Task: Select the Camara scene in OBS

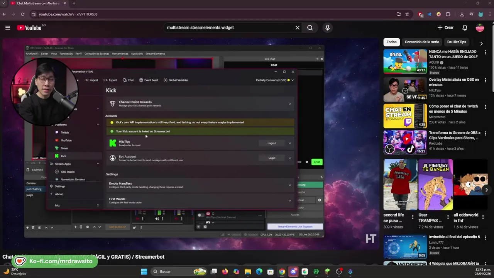Action: (x=31, y=183)
